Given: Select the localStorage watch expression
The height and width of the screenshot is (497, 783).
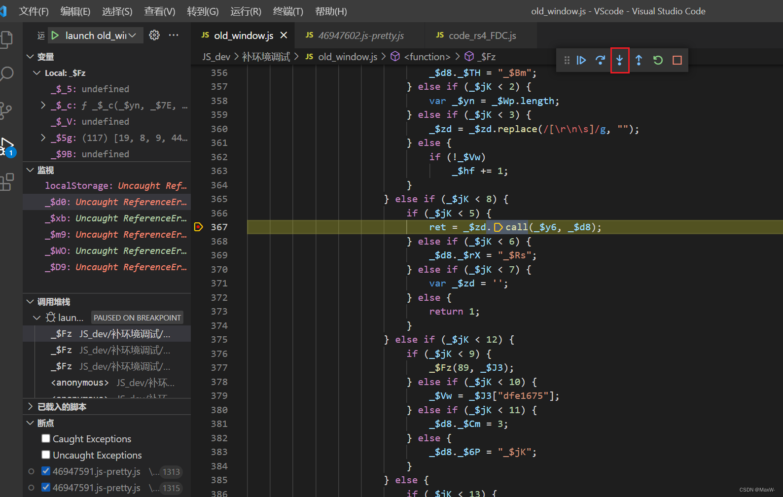Looking at the screenshot, I should point(107,186).
